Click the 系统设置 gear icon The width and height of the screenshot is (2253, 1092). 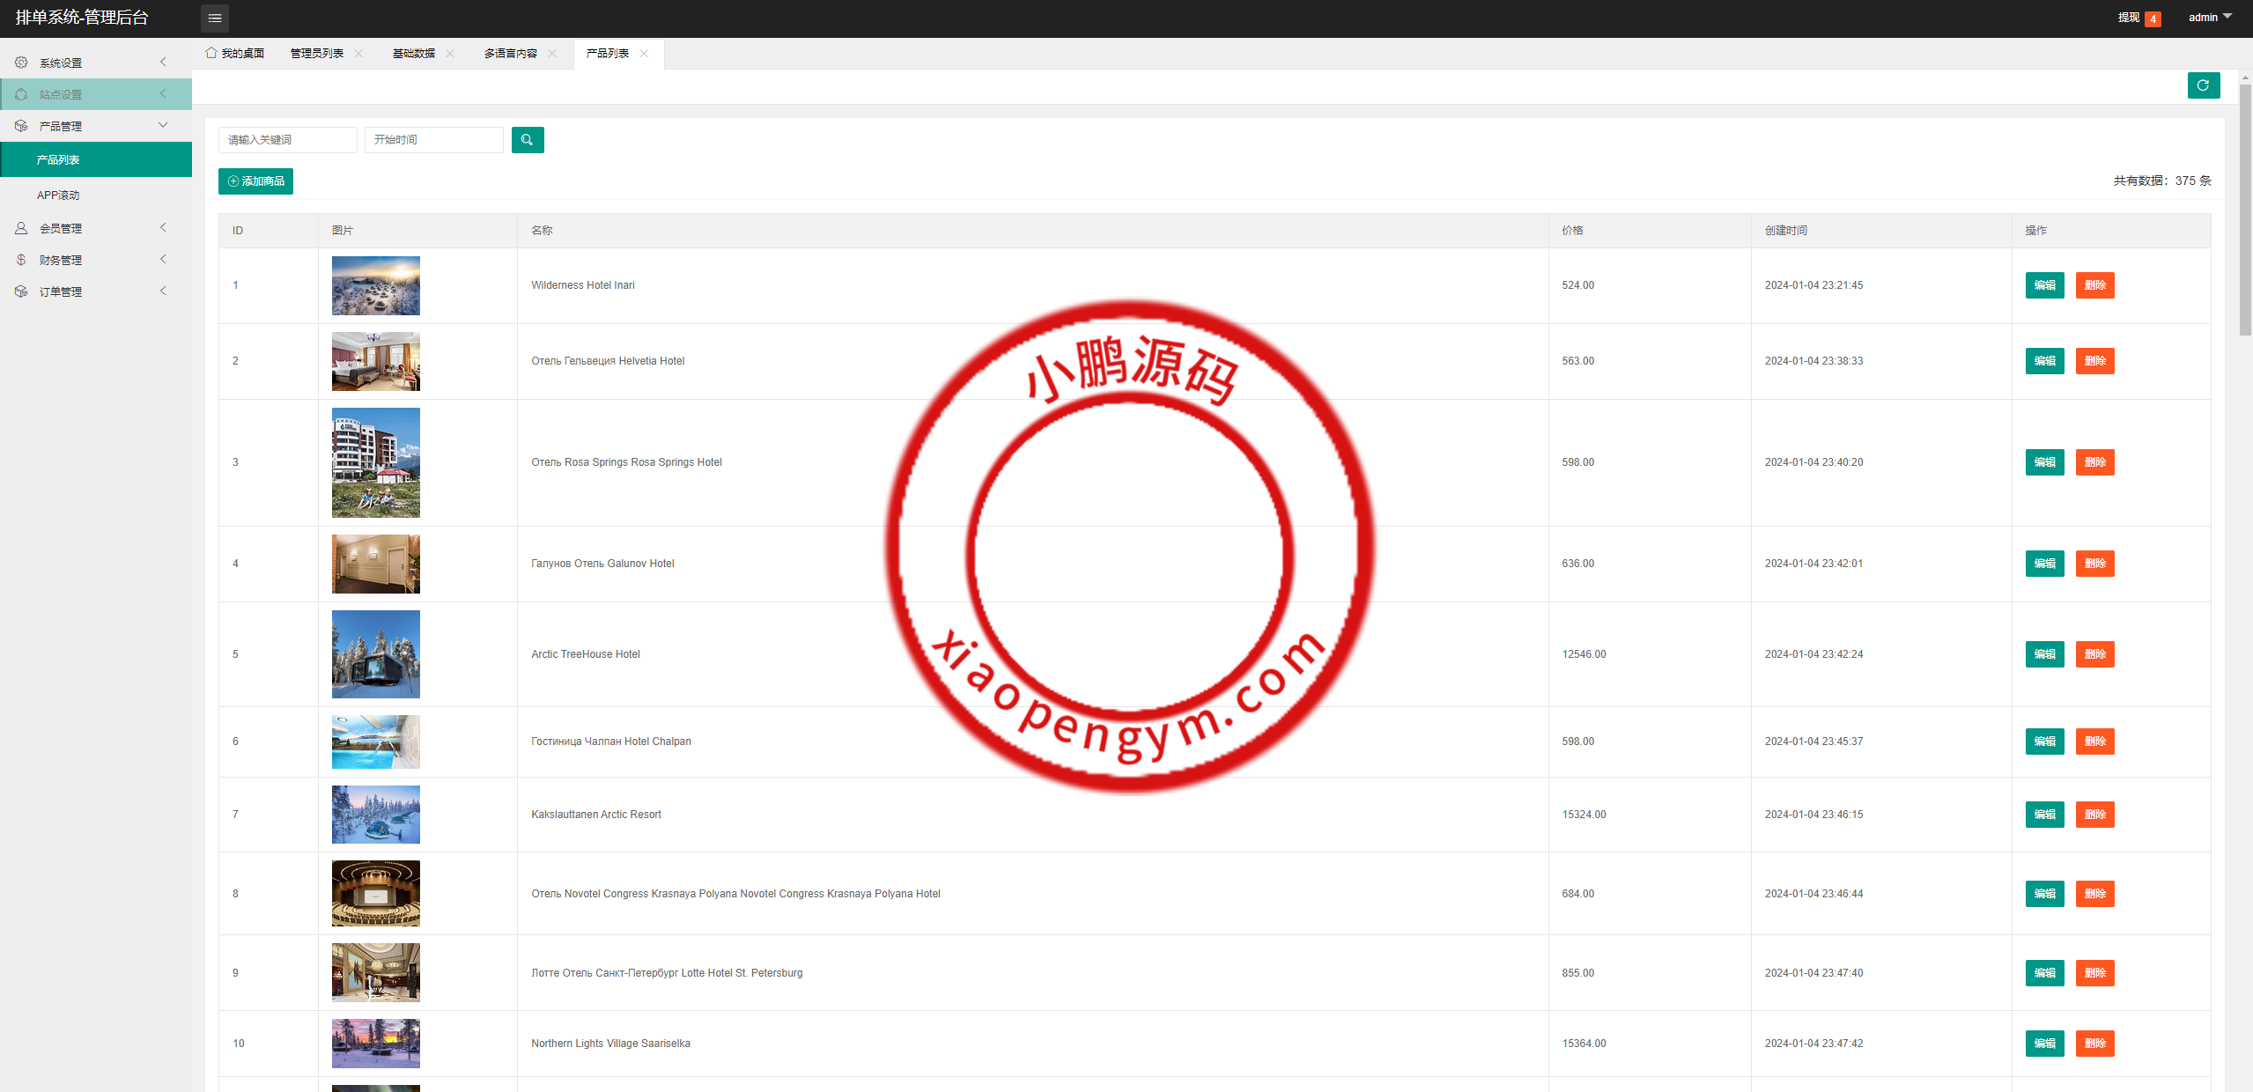(x=21, y=63)
